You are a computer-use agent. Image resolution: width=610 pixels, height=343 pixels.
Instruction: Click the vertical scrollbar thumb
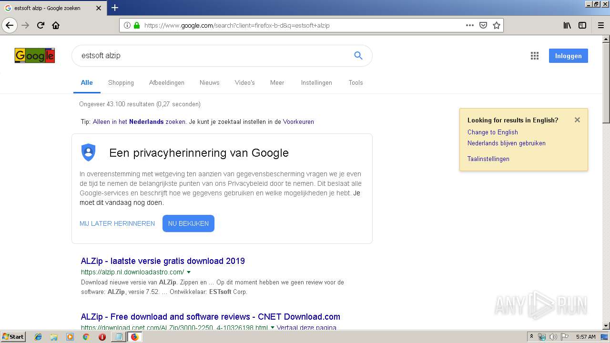[606, 83]
